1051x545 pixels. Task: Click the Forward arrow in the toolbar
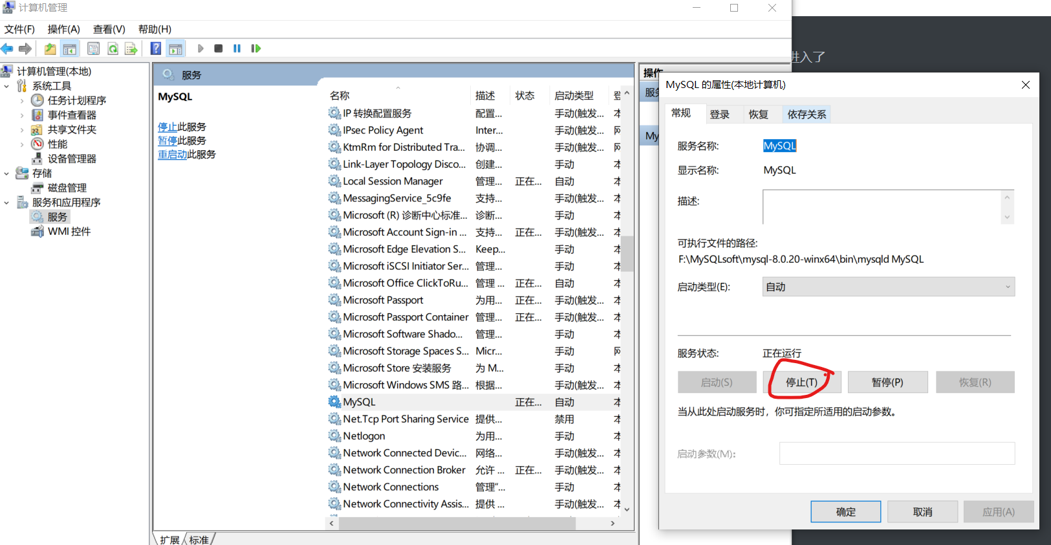tap(25, 49)
